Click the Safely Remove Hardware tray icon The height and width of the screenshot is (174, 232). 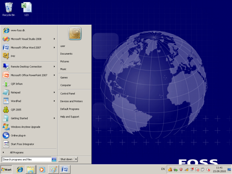click(x=175, y=170)
